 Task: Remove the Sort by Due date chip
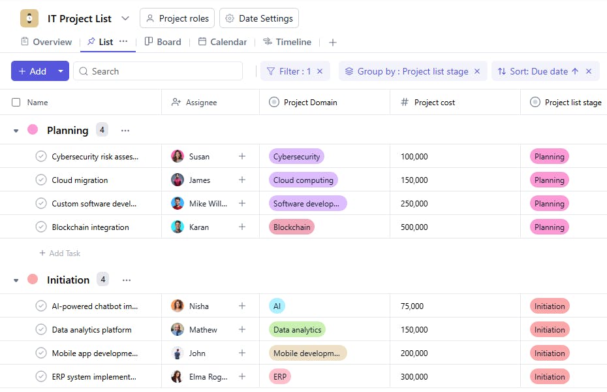pos(588,71)
